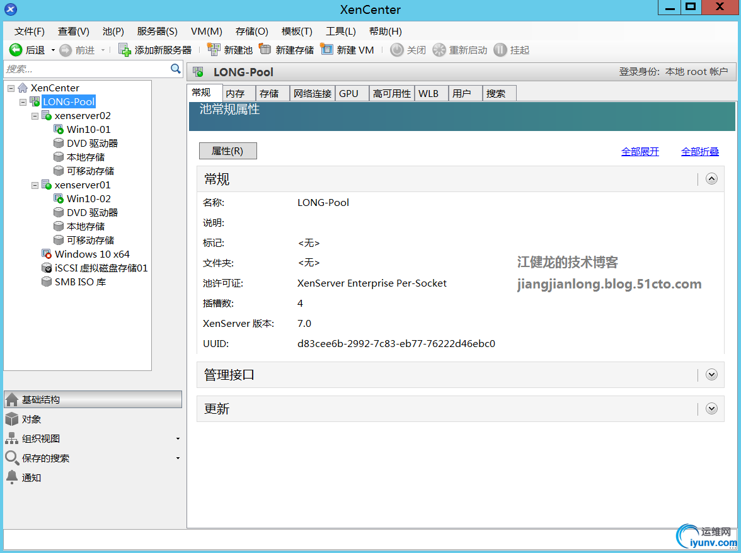Expand the 更新 section chevron

click(x=711, y=409)
